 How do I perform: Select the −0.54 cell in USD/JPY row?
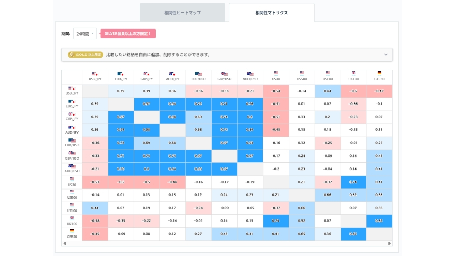pyautogui.click(x=276, y=91)
